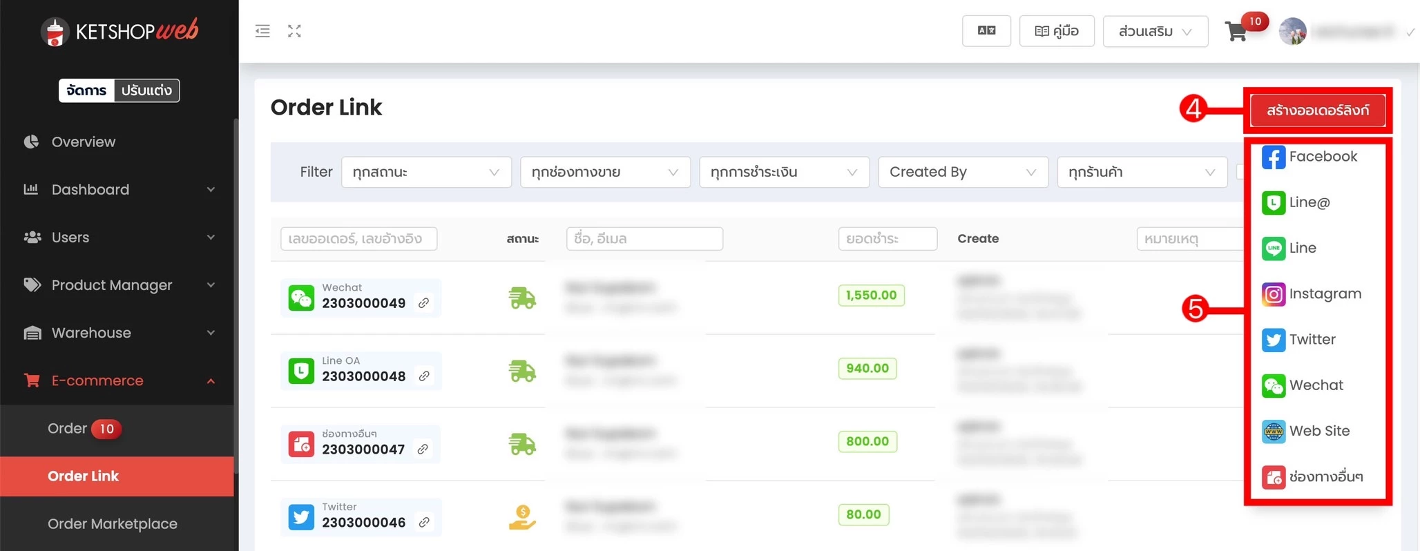Choose the Line channel option

point(1289,249)
